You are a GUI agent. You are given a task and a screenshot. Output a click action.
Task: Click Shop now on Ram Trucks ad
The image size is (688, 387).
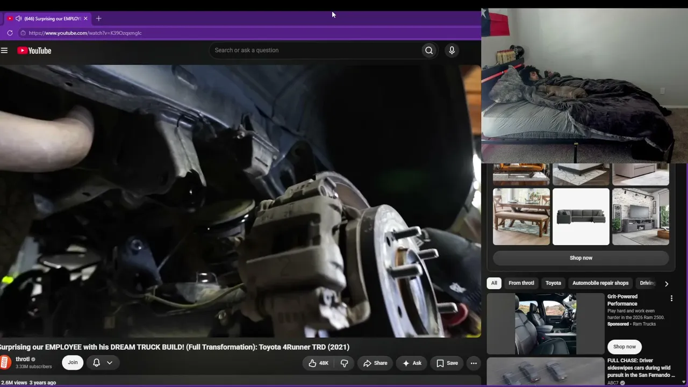[x=625, y=347]
